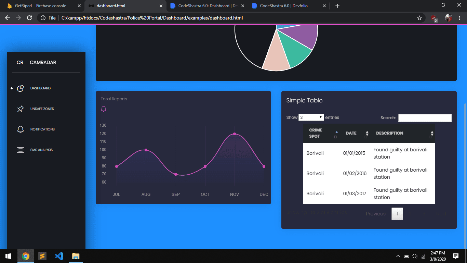Close the GetRiped Firebase console tab

pos(79,6)
